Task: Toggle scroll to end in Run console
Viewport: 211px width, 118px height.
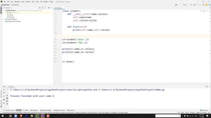Action: click(7, 98)
